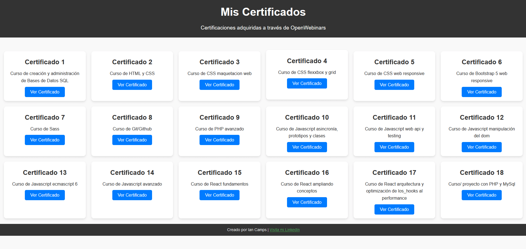Ver Certificado for Certificado 1 Bases de Datos SQL
The image size is (526, 249).
(45, 92)
